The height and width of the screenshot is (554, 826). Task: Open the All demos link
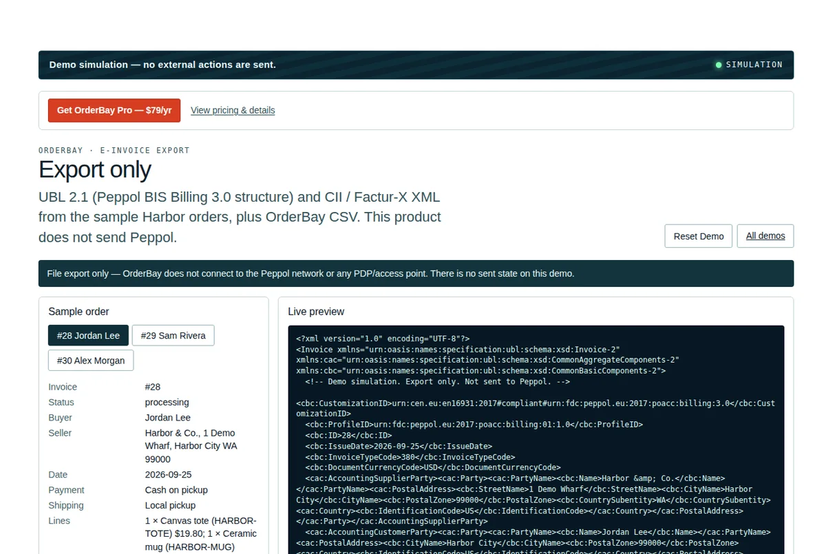coord(765,236)
